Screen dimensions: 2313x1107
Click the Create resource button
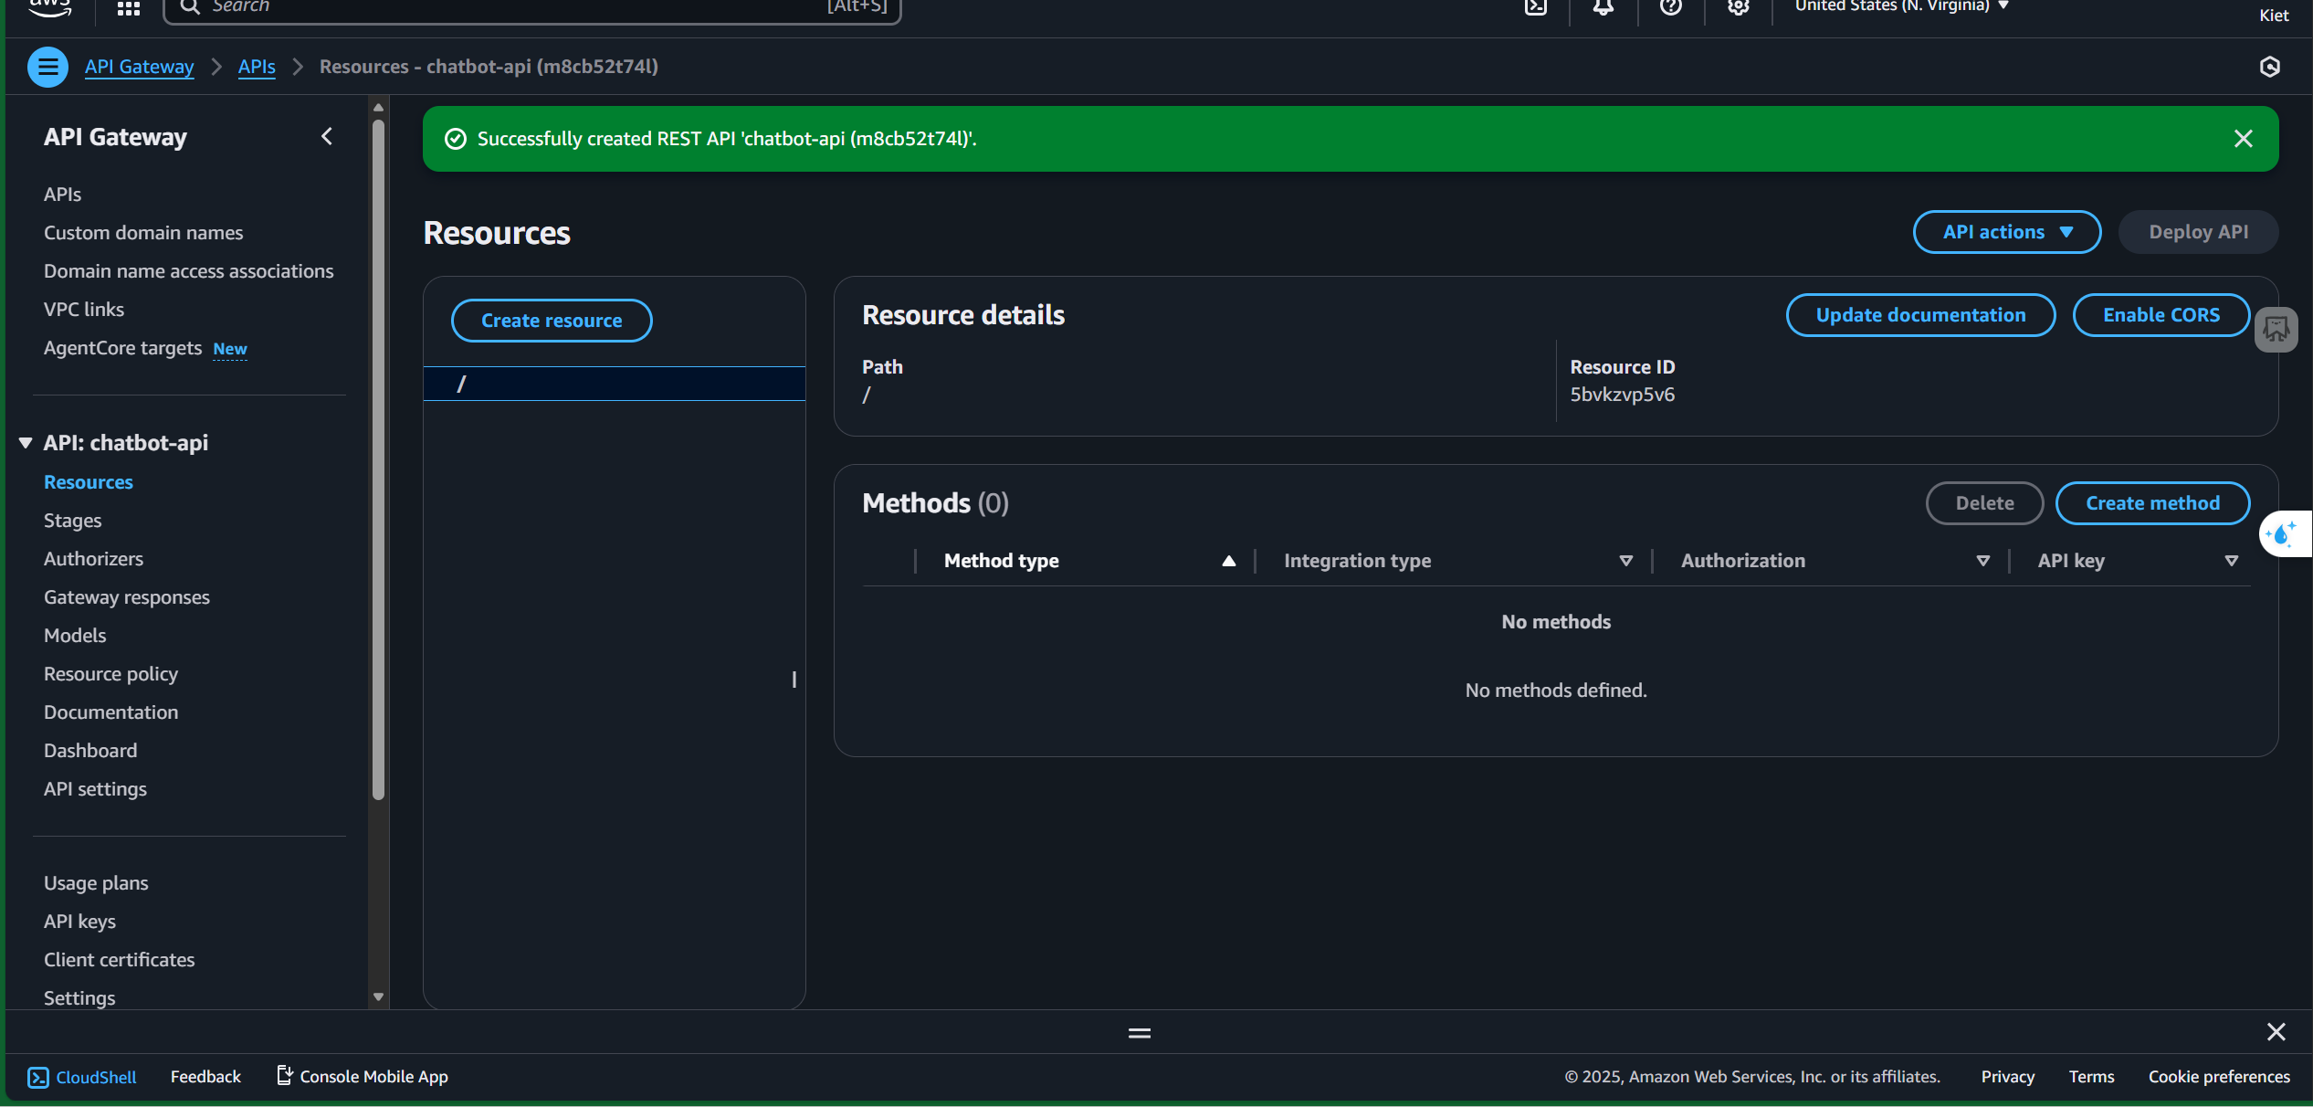(x=552, y=321)
